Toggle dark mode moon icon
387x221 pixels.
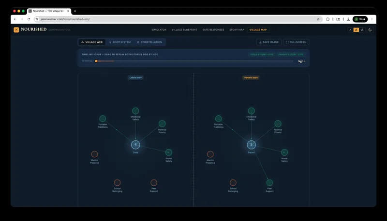click(x=370, y=30)
